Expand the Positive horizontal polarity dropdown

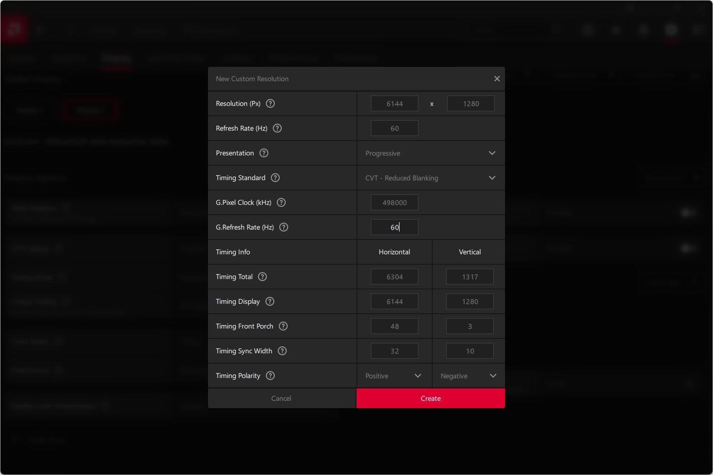[x=394, y=376]
